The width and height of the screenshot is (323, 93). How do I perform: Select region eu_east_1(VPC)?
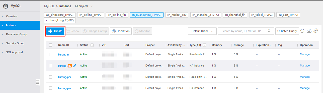(x=288, y=15)
